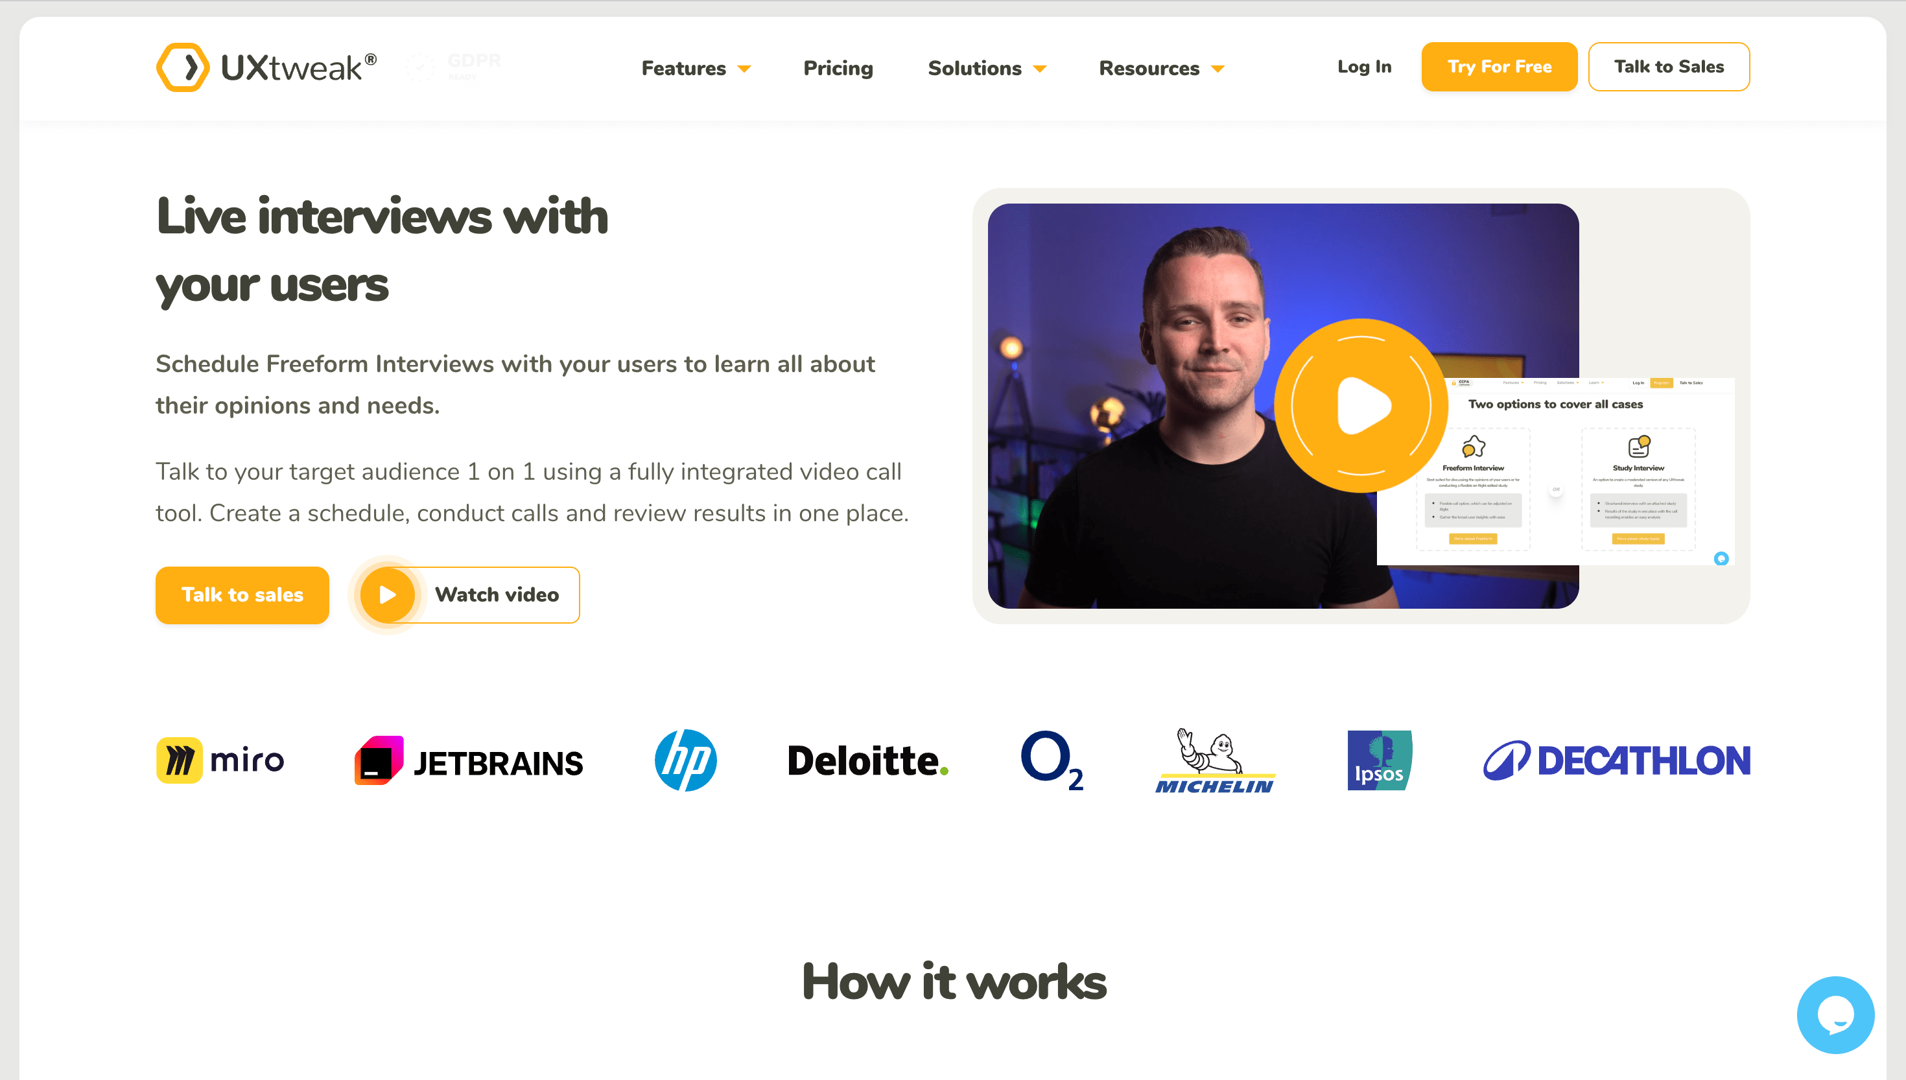
Task: Click Log In in the header
Action: [1364, 67]
